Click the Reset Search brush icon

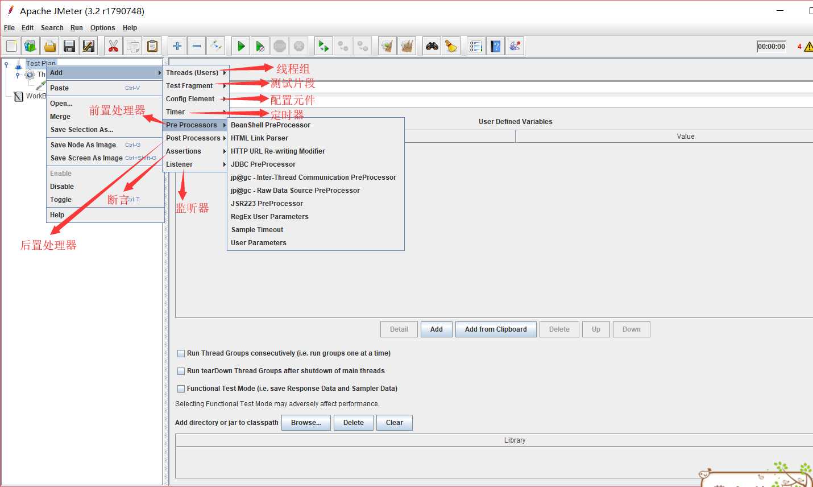coord(451,46)
